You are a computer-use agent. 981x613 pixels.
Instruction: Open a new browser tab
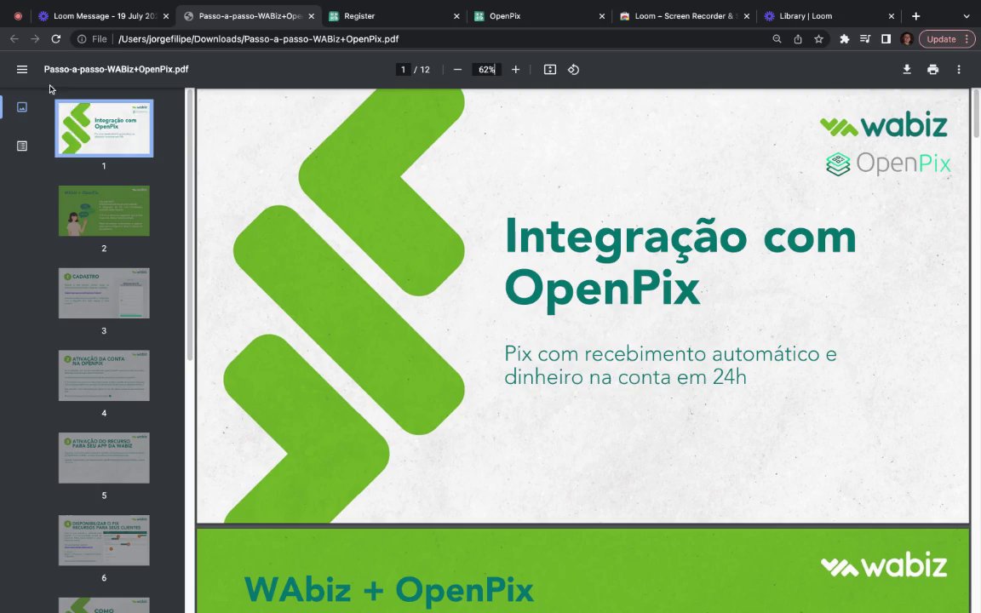pyautogui.click(x=916, y=16)
